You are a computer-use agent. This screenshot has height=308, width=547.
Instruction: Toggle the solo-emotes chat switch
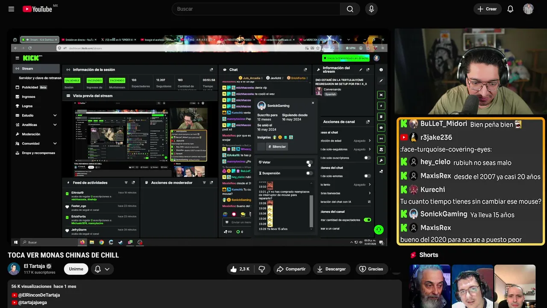(367, 176)
